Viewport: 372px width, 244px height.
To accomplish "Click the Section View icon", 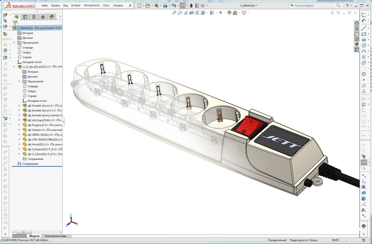I will 191,13.
